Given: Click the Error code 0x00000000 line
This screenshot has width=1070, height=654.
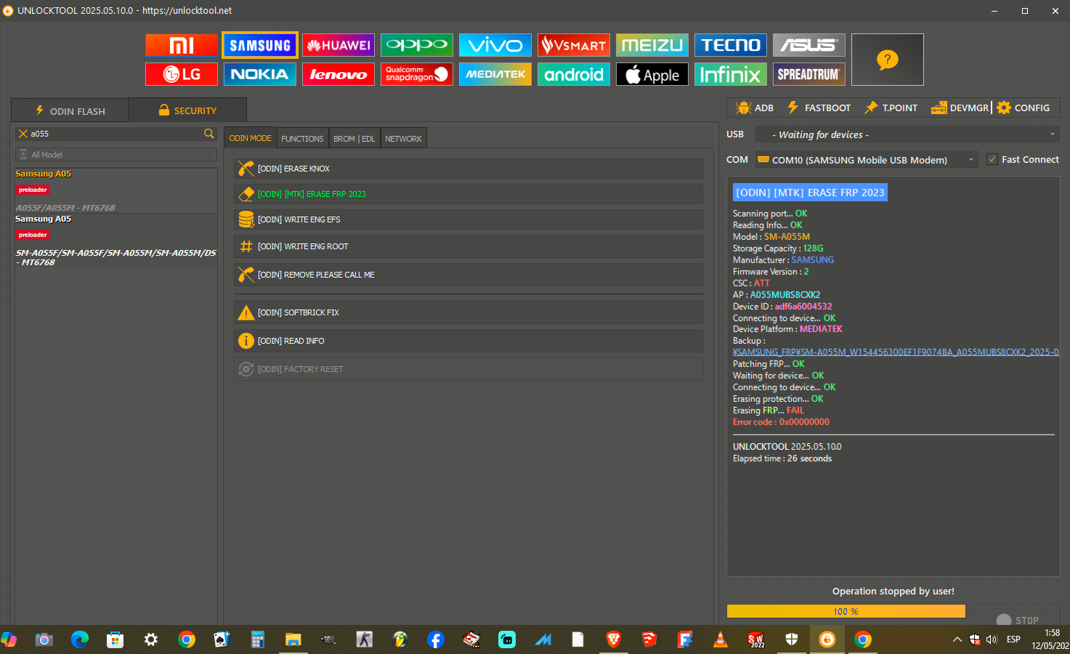Looking at the screenshot, I should [781, 422].
